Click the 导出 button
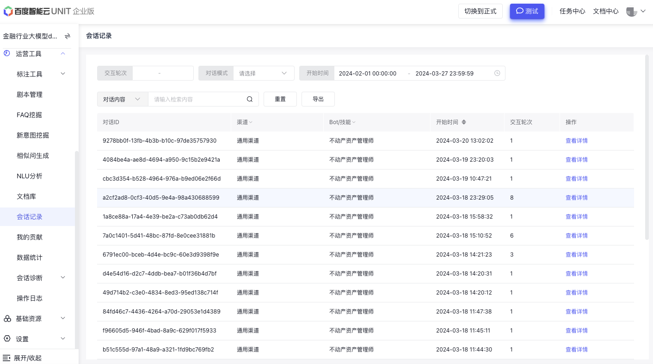The height and width of the screenshot is (364, 653). pos(318,99)
